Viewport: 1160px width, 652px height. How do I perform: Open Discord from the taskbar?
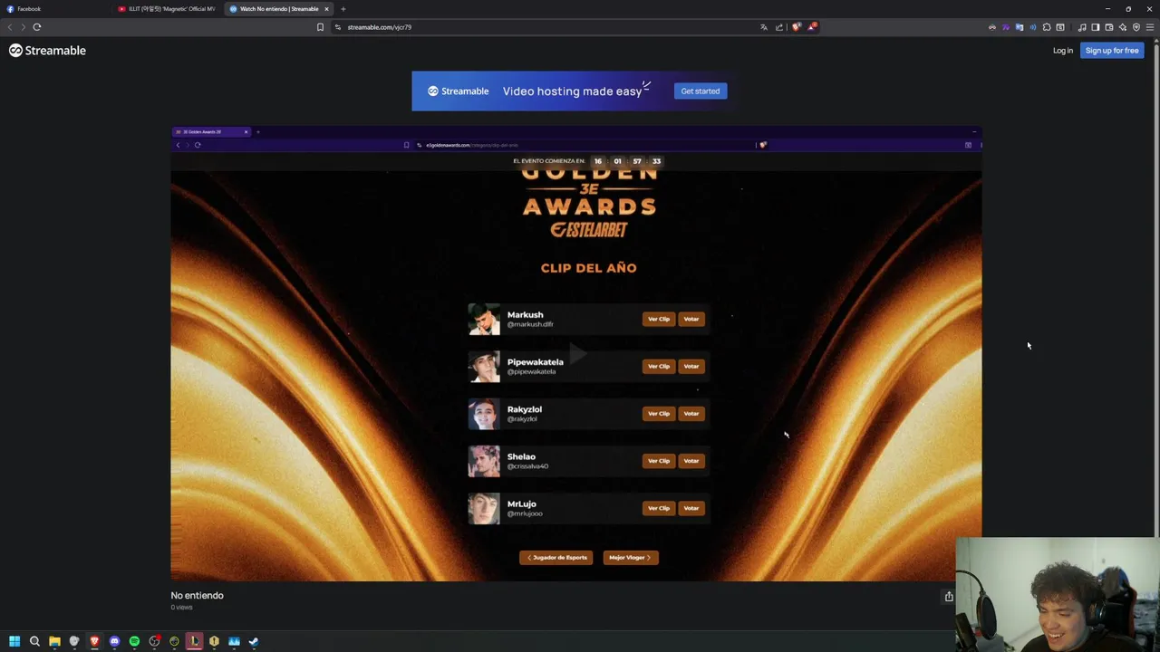(114, 641)
